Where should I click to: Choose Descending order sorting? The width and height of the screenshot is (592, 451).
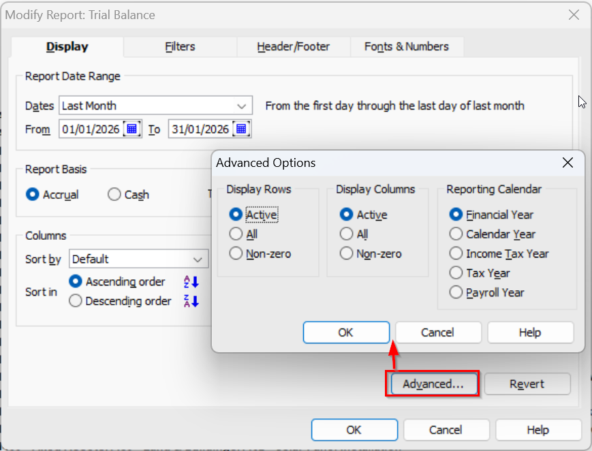pos(120,301)
